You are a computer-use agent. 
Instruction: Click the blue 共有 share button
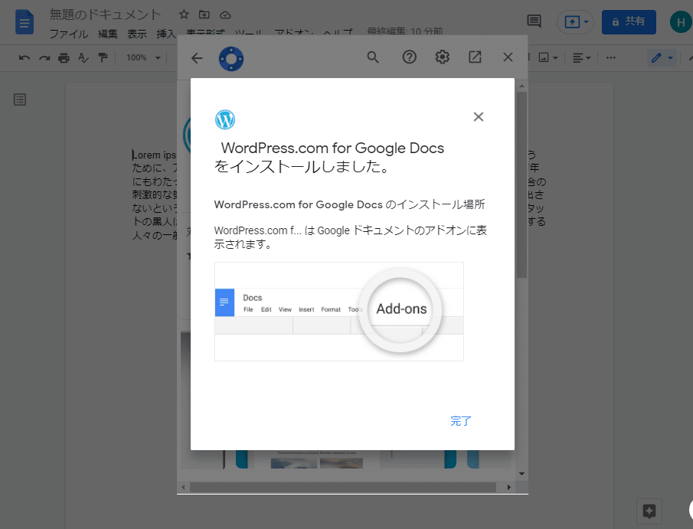(629, 21)
